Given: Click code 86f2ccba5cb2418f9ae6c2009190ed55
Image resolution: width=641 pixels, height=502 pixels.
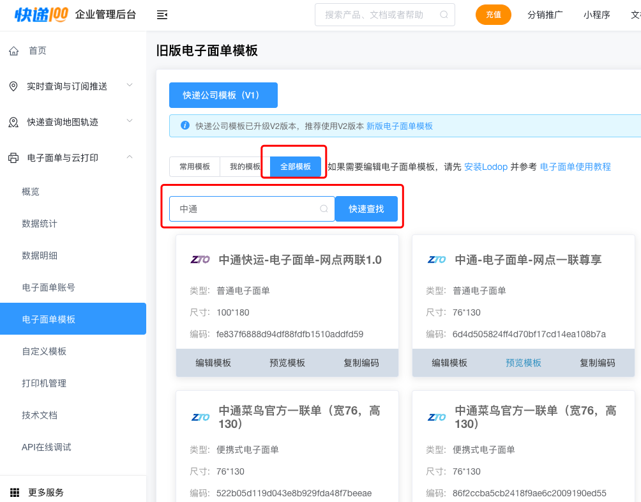Looking at the screenshot, I should 529,493.
